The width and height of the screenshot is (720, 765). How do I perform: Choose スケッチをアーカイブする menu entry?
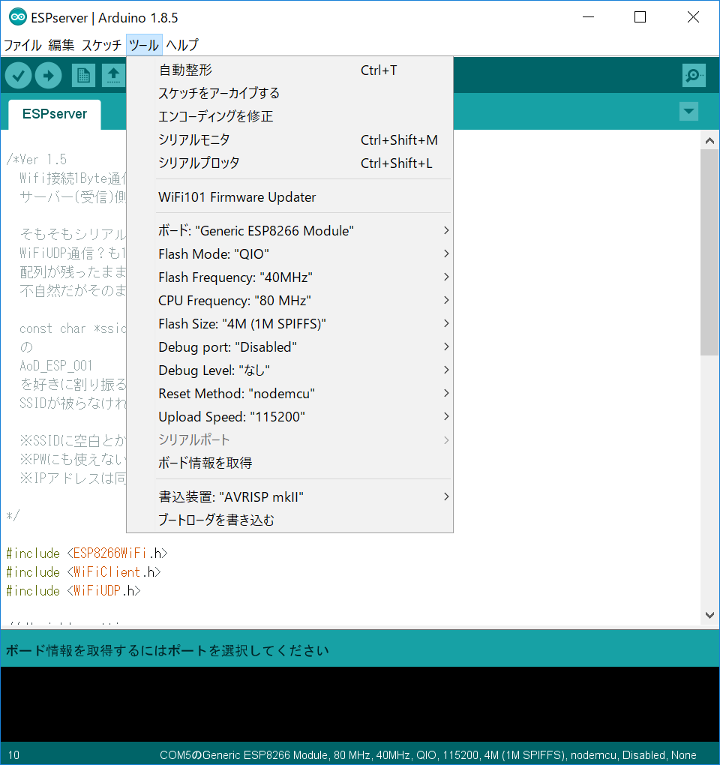[x=289, y=93]
